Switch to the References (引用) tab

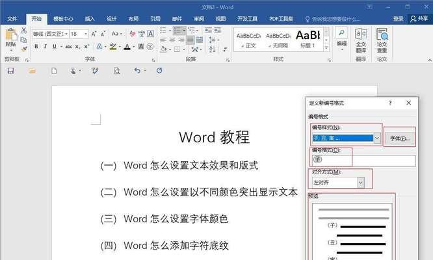coord(155,19)
